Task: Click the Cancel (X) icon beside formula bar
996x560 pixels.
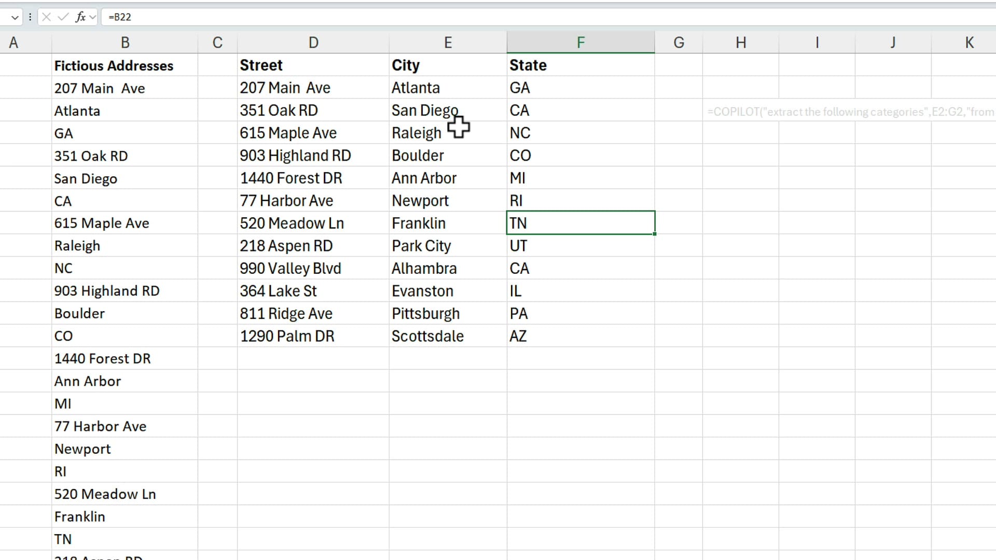Action: [x=46, y=17]
